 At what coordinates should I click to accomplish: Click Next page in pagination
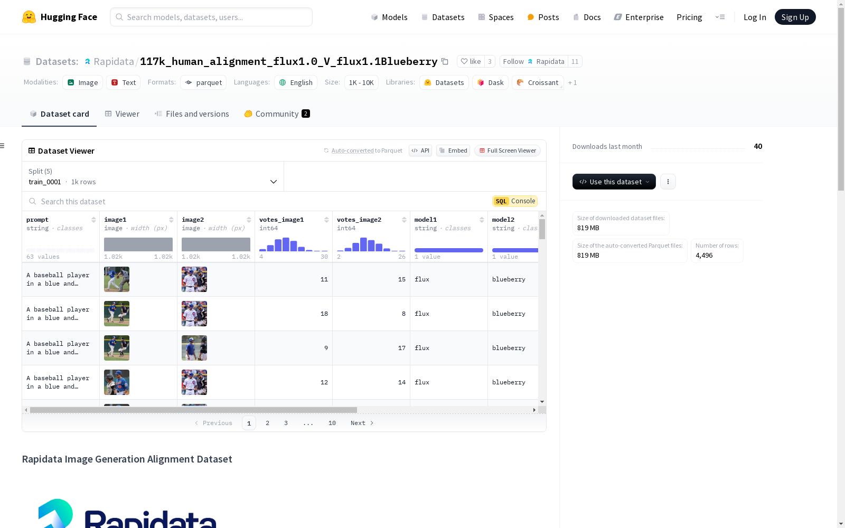click(x=362, y=423)
